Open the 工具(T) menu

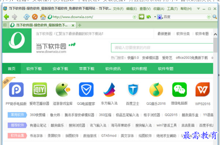[172, 9]
